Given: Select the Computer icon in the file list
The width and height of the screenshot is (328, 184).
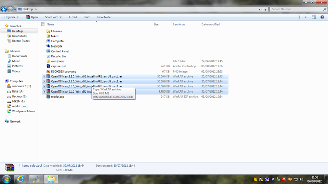Looking at the screenshot, I should coord(48,41).
